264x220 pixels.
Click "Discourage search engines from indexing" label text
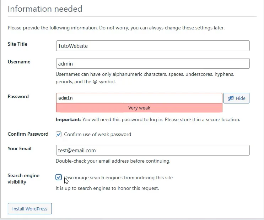coord(119,177)
